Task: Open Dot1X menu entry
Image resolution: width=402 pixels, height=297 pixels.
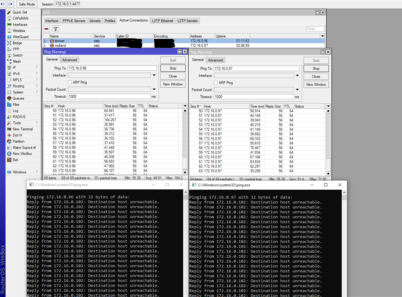Action: click(x=18, y=135)
